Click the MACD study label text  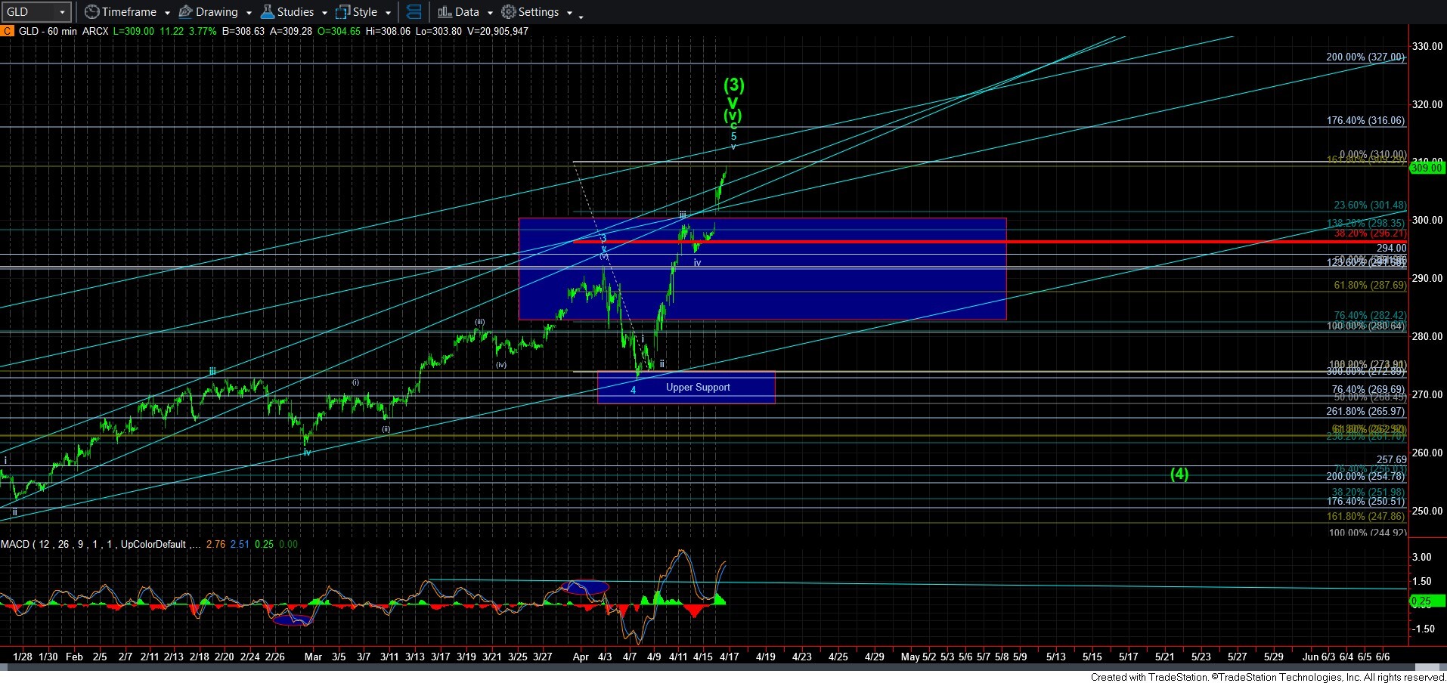click(x=101, y=544)
